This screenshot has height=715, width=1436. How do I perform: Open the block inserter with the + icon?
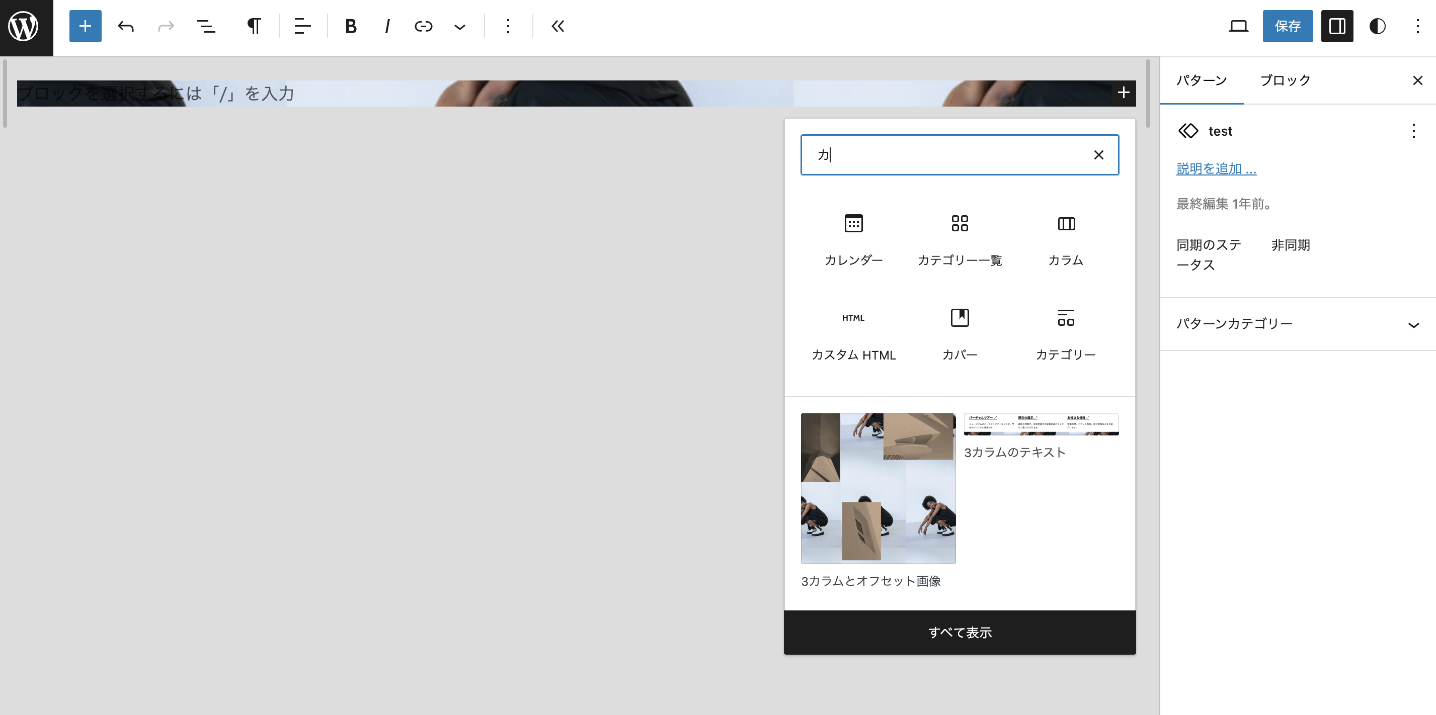point(85,26)
